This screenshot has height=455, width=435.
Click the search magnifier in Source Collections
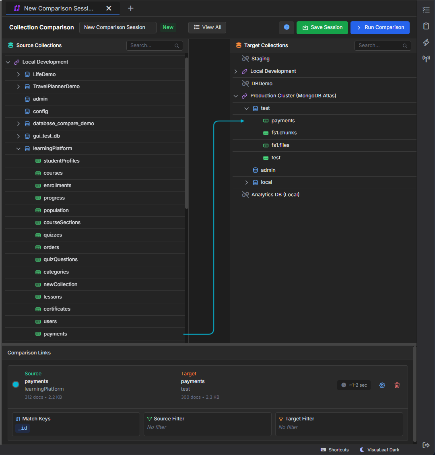pyautogui.click(x=177, y=46)
